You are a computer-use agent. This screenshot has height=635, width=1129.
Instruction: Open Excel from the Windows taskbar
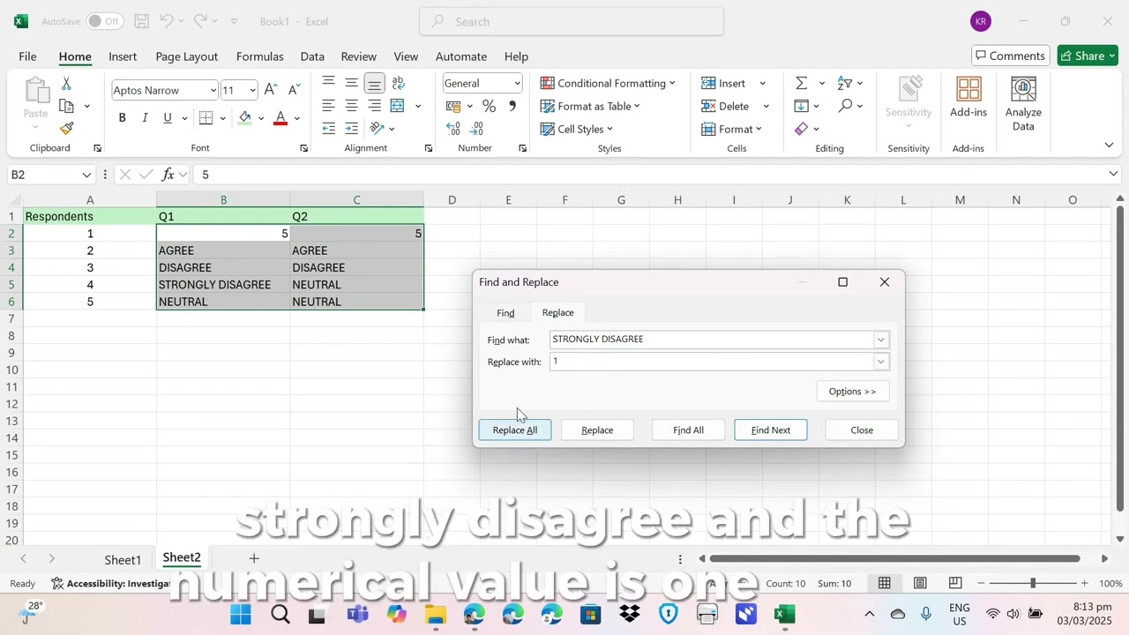[785, 615]
